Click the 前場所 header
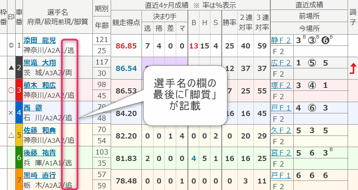 [309, 16]
